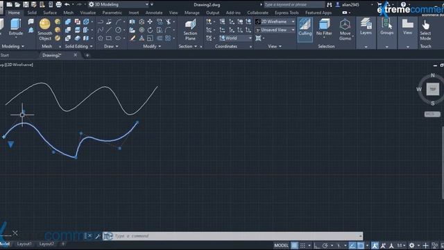Image resolution: width=444 pixels, height=250 pixels.
Task: Open the Layers panel icon
Action: coord(366,24)
